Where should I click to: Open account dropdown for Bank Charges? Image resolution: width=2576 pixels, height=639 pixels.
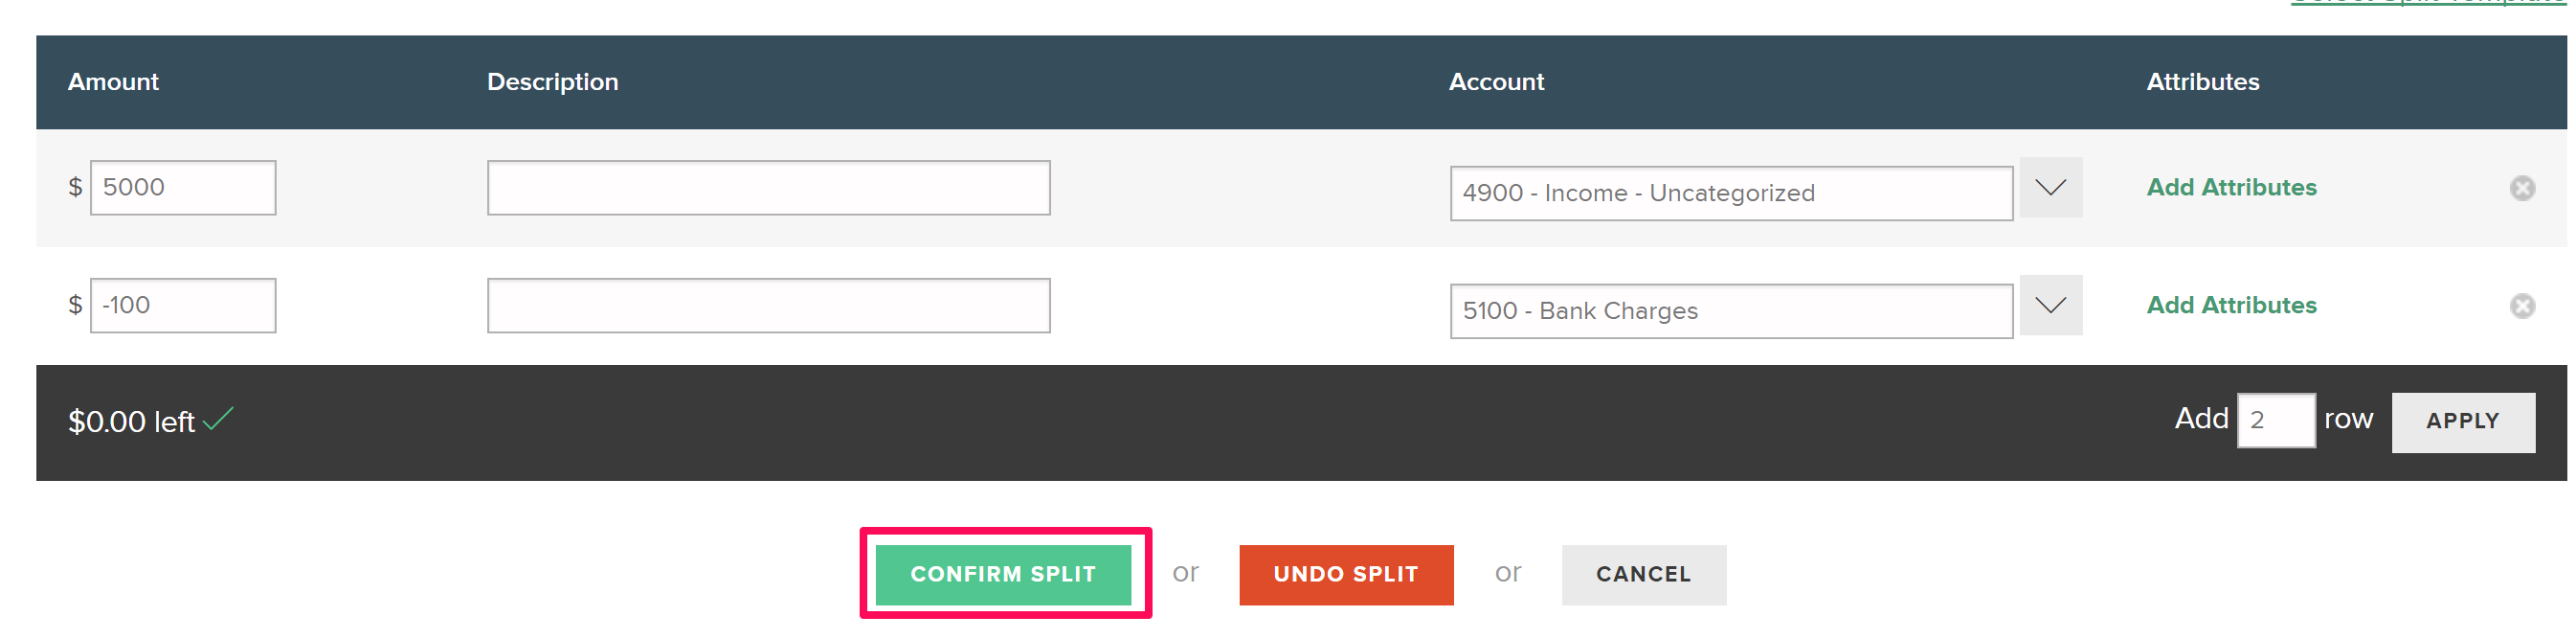(2050, 306)
